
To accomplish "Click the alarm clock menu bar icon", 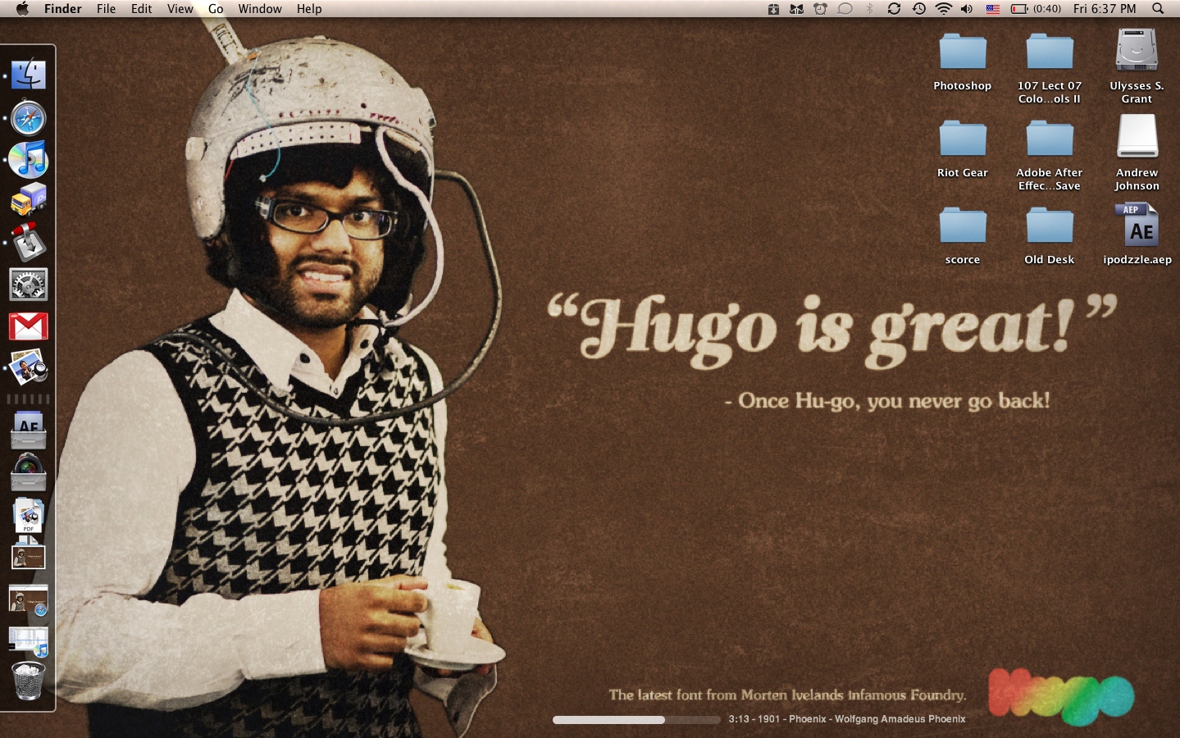I will click(x=820, y=9).
